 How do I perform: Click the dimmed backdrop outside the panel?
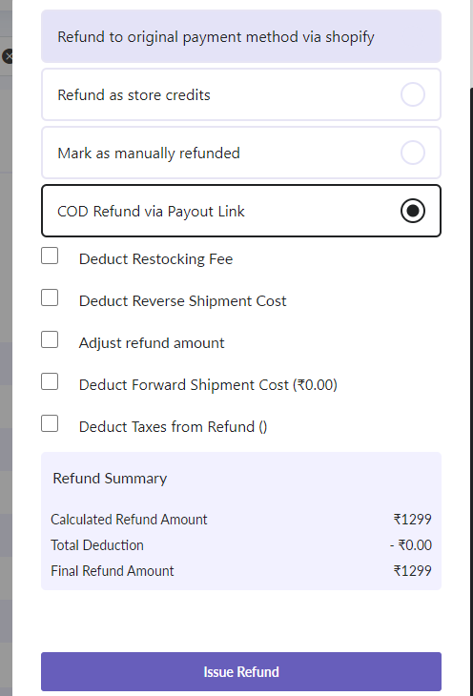point(6,355)
